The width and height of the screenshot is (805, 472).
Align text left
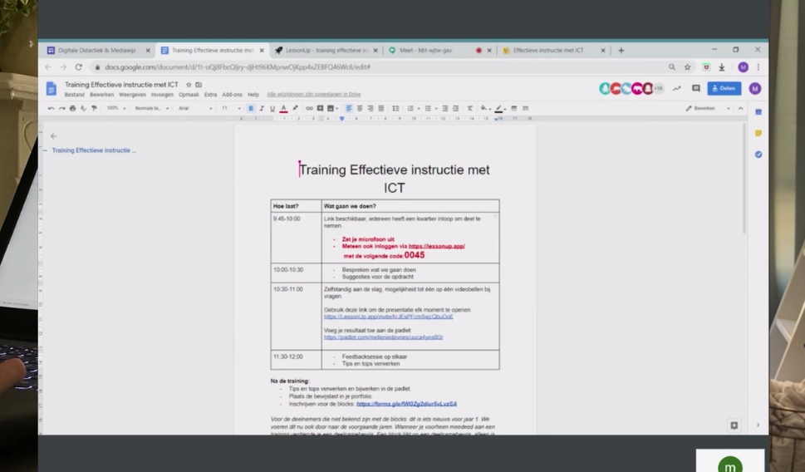click(349, 108)
